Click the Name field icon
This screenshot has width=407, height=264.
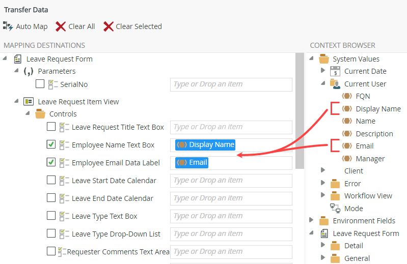pyautogui.click(x=347, y=121)
